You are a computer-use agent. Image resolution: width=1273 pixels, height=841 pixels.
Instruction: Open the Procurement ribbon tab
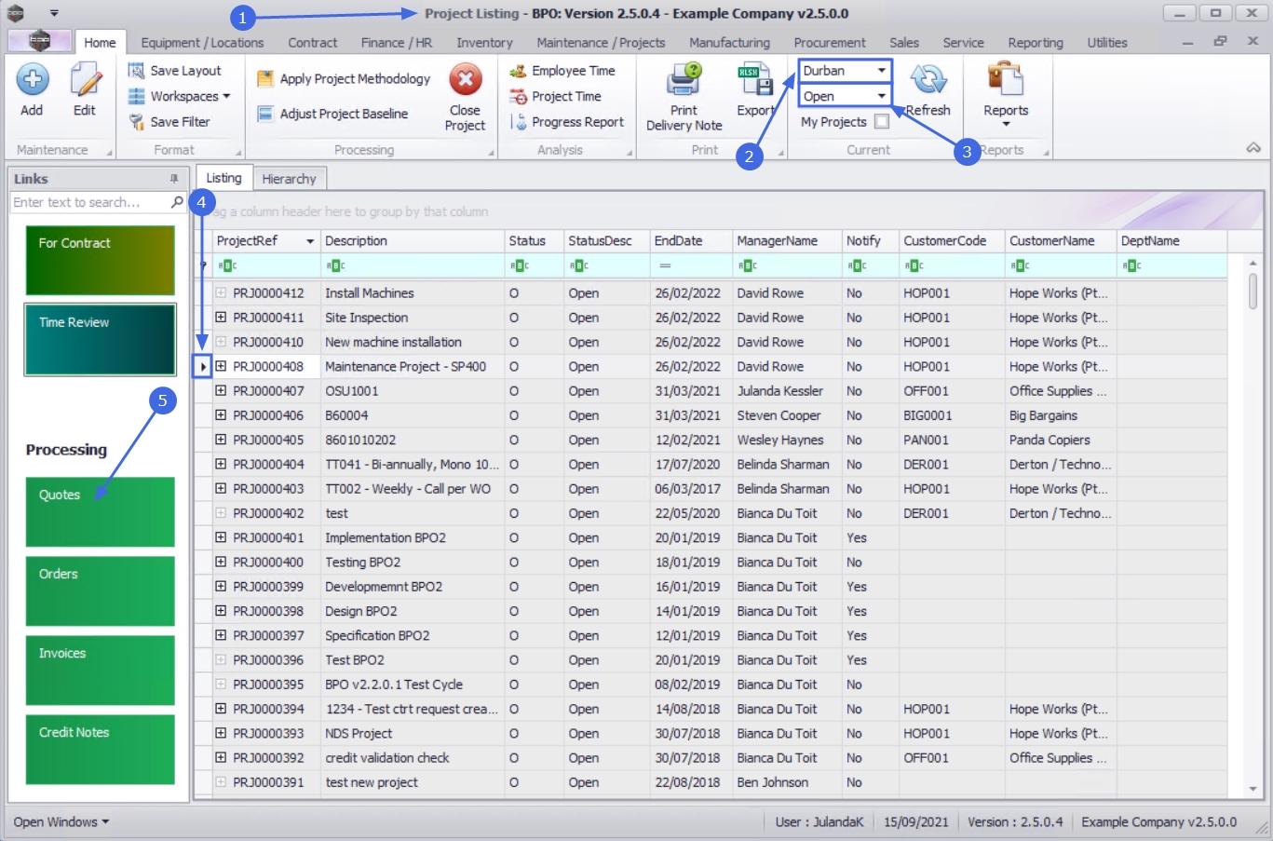[x=829, y=43]
